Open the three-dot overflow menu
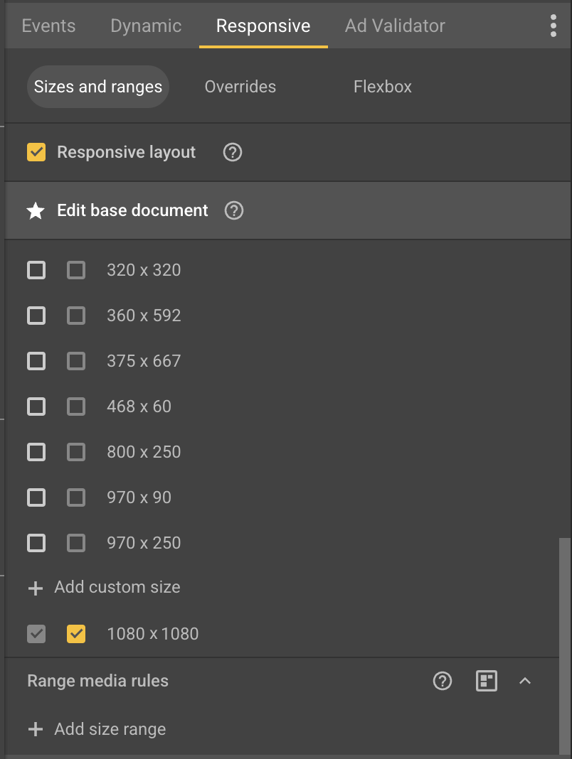This screenshot has height=759, width=572. pos(554,26)
